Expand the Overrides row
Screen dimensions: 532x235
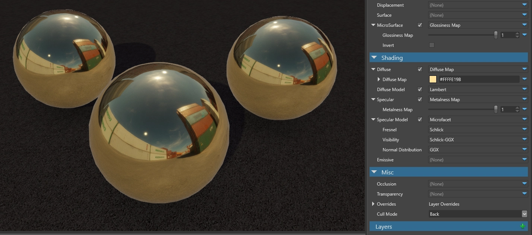(x=373, y=204)
